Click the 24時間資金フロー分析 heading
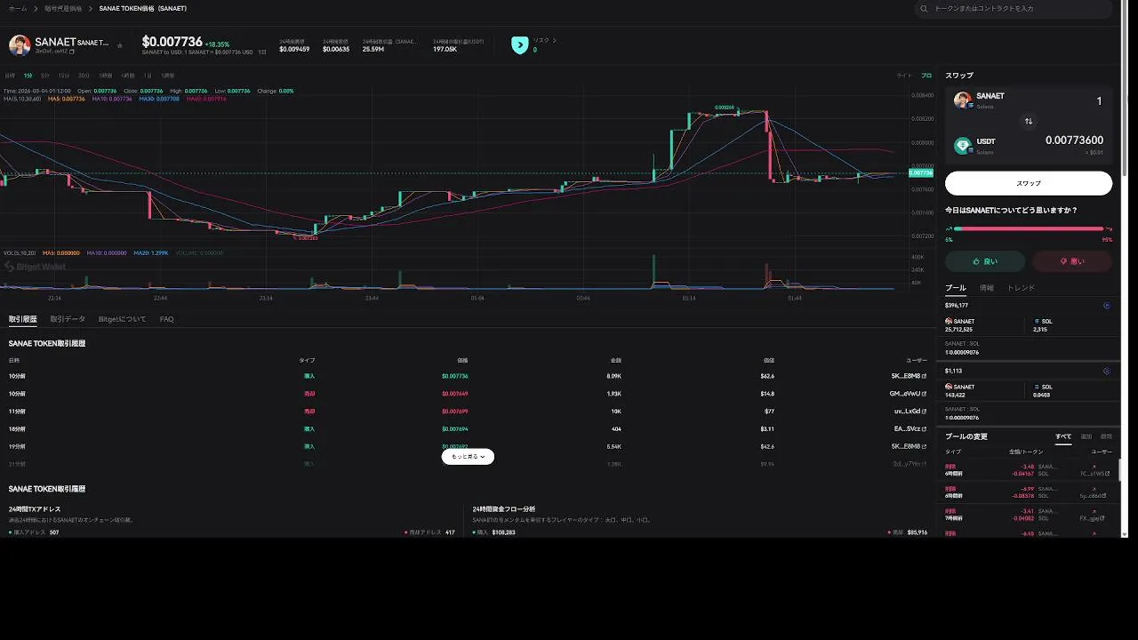Screen dimensions: 1138x640 click(x=504, y=509)
